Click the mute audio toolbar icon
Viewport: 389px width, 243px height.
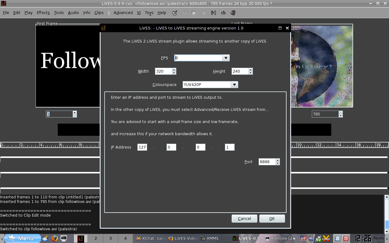click(x=233, y=13)
